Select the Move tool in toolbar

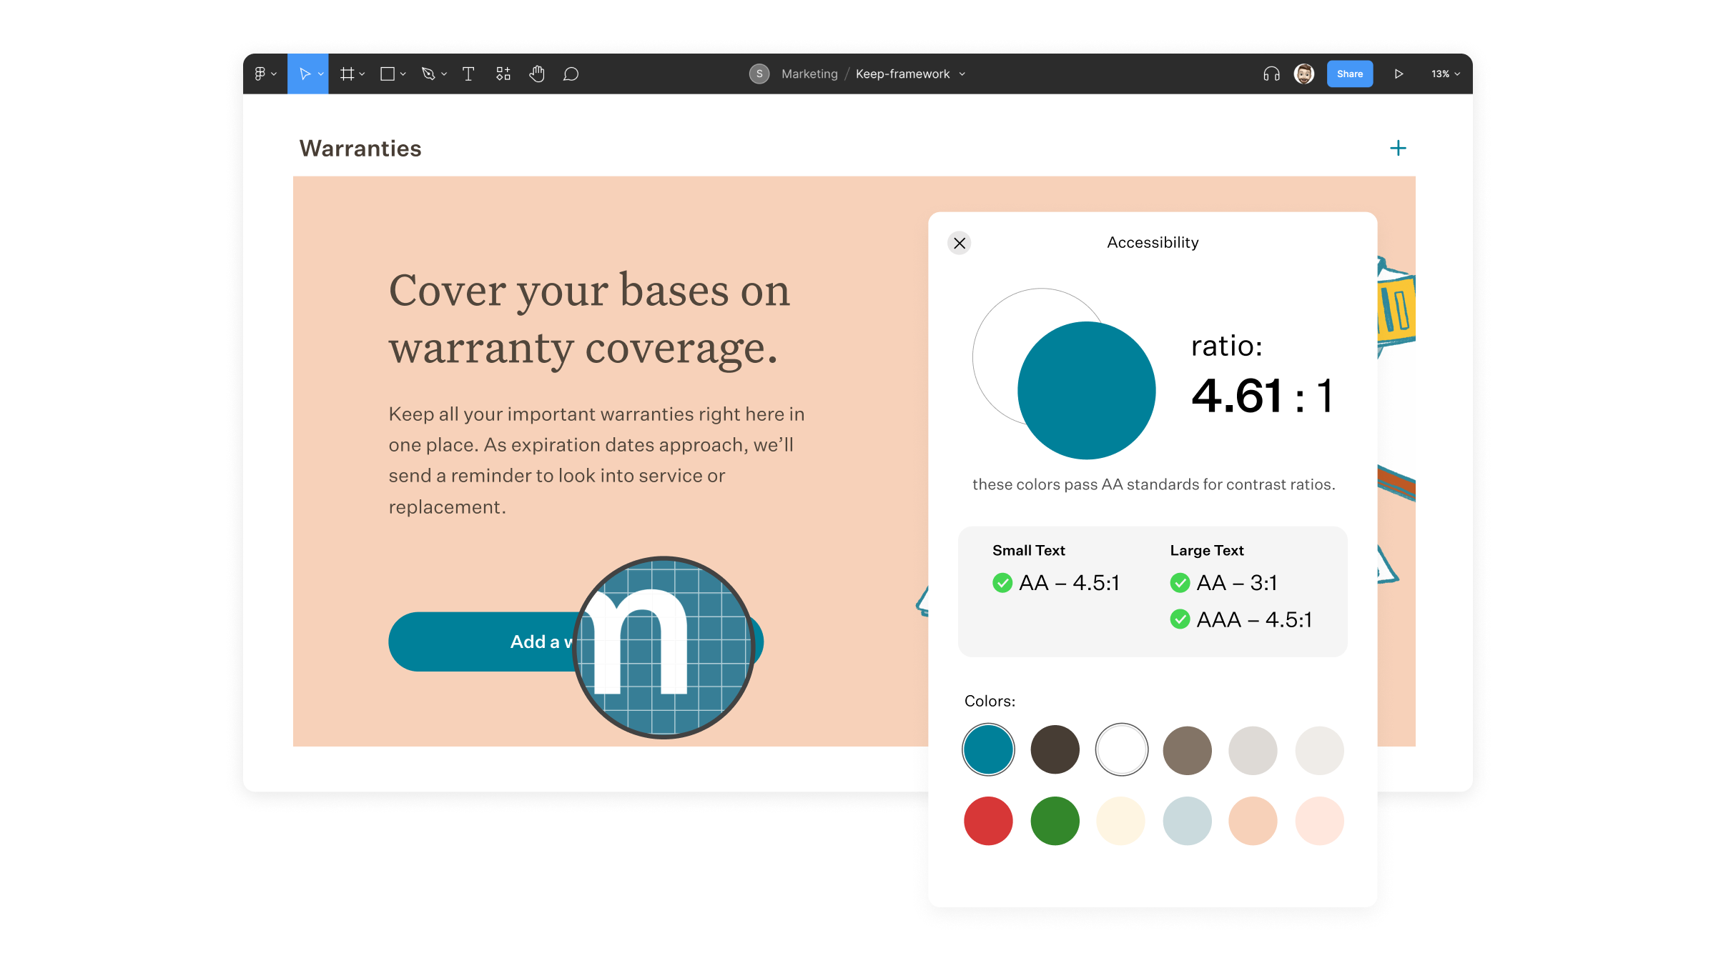pyautogui.click(x=305, y=74)
